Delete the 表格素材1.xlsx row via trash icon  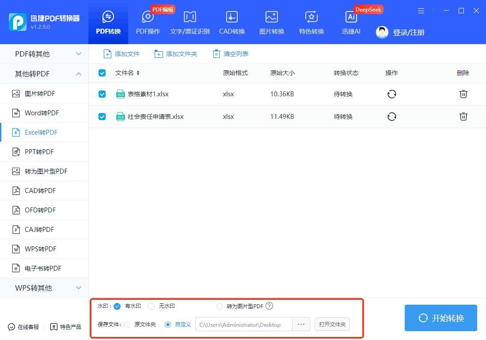(x=463, y=94)
